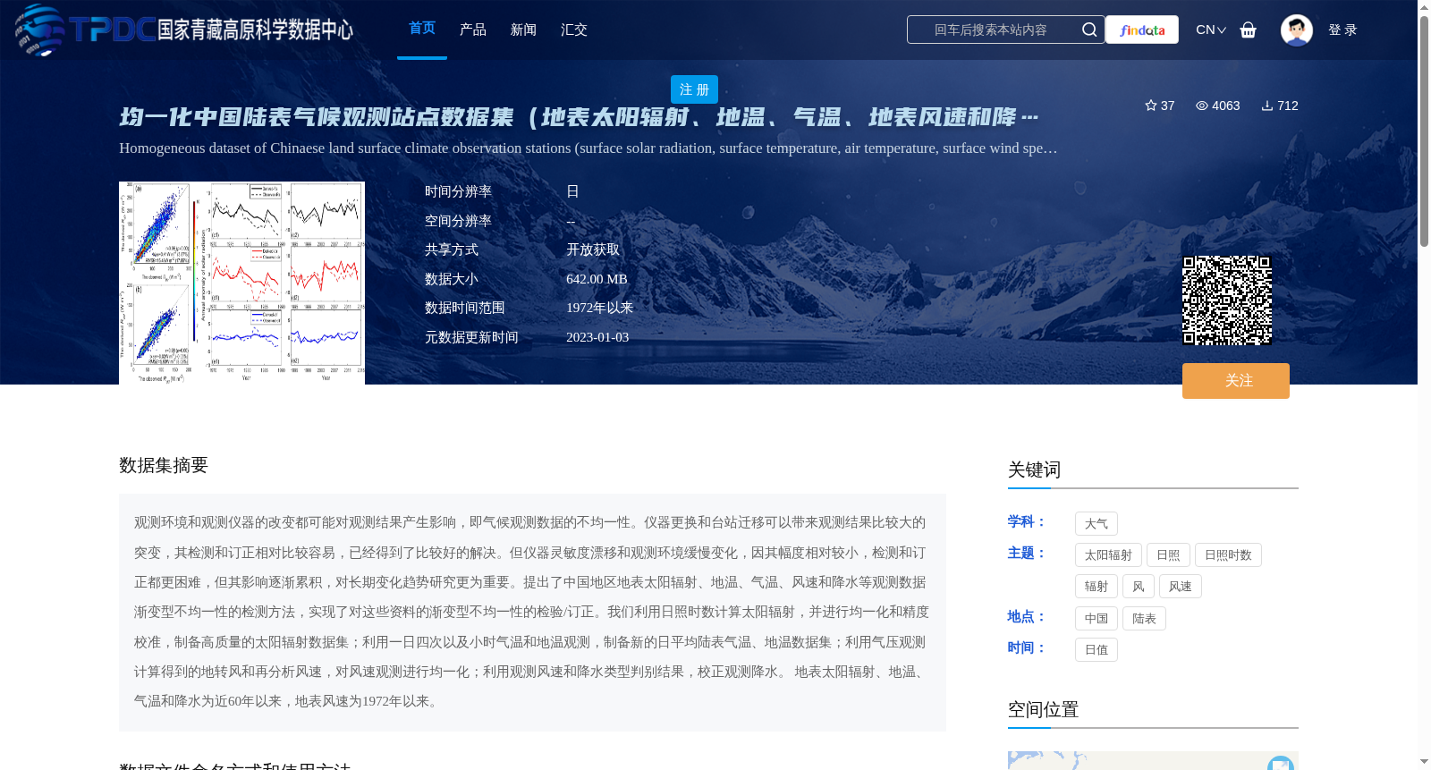Click the 2023-01-03 update date
Image resolution: width=1431 pixels, height=770 pixels.
coord(597,337)
